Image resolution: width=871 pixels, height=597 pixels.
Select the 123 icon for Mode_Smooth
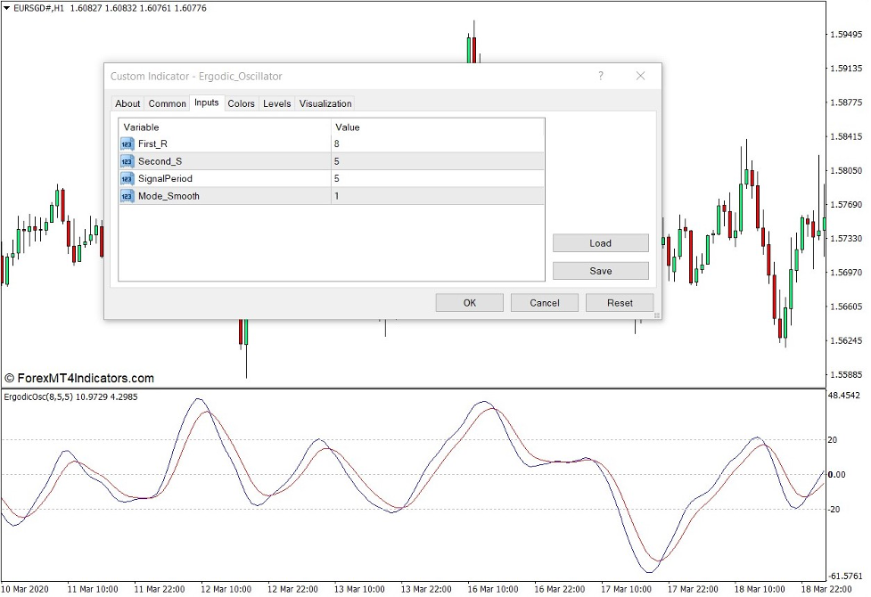click(126, 195)
